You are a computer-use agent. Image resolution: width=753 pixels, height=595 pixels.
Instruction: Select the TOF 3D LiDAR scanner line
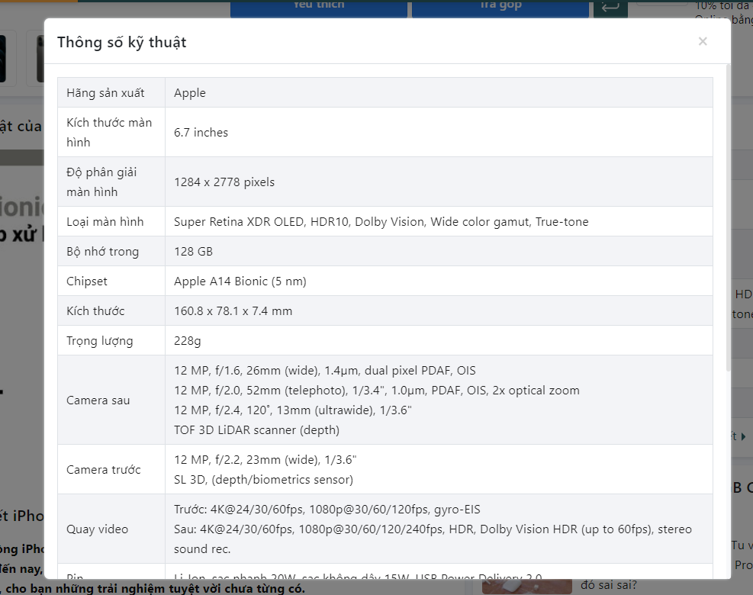(x=256, y=429)
